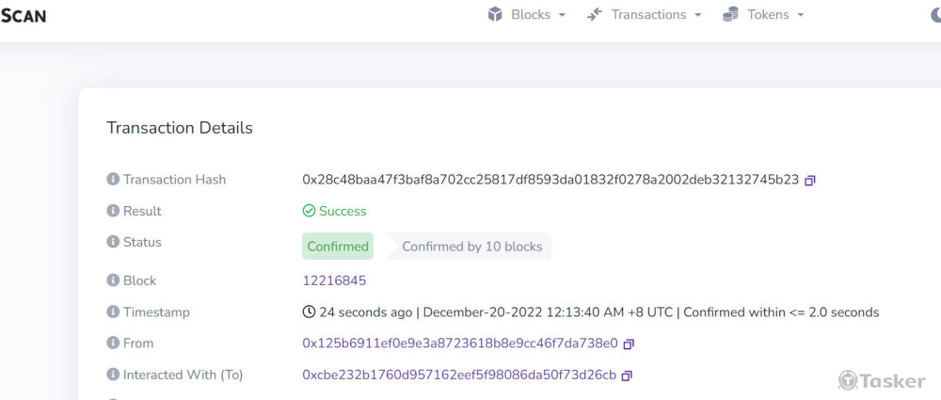Click info icon beside Timestamp
The width and height of the screenshot is (941, 400).
113,312
